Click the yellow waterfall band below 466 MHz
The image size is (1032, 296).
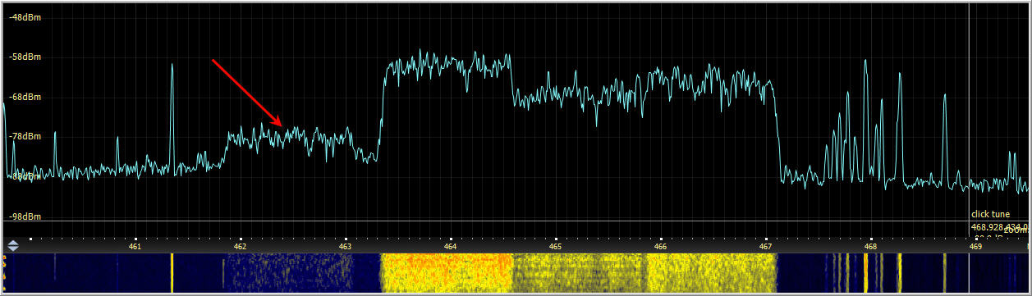coord(711,273)
